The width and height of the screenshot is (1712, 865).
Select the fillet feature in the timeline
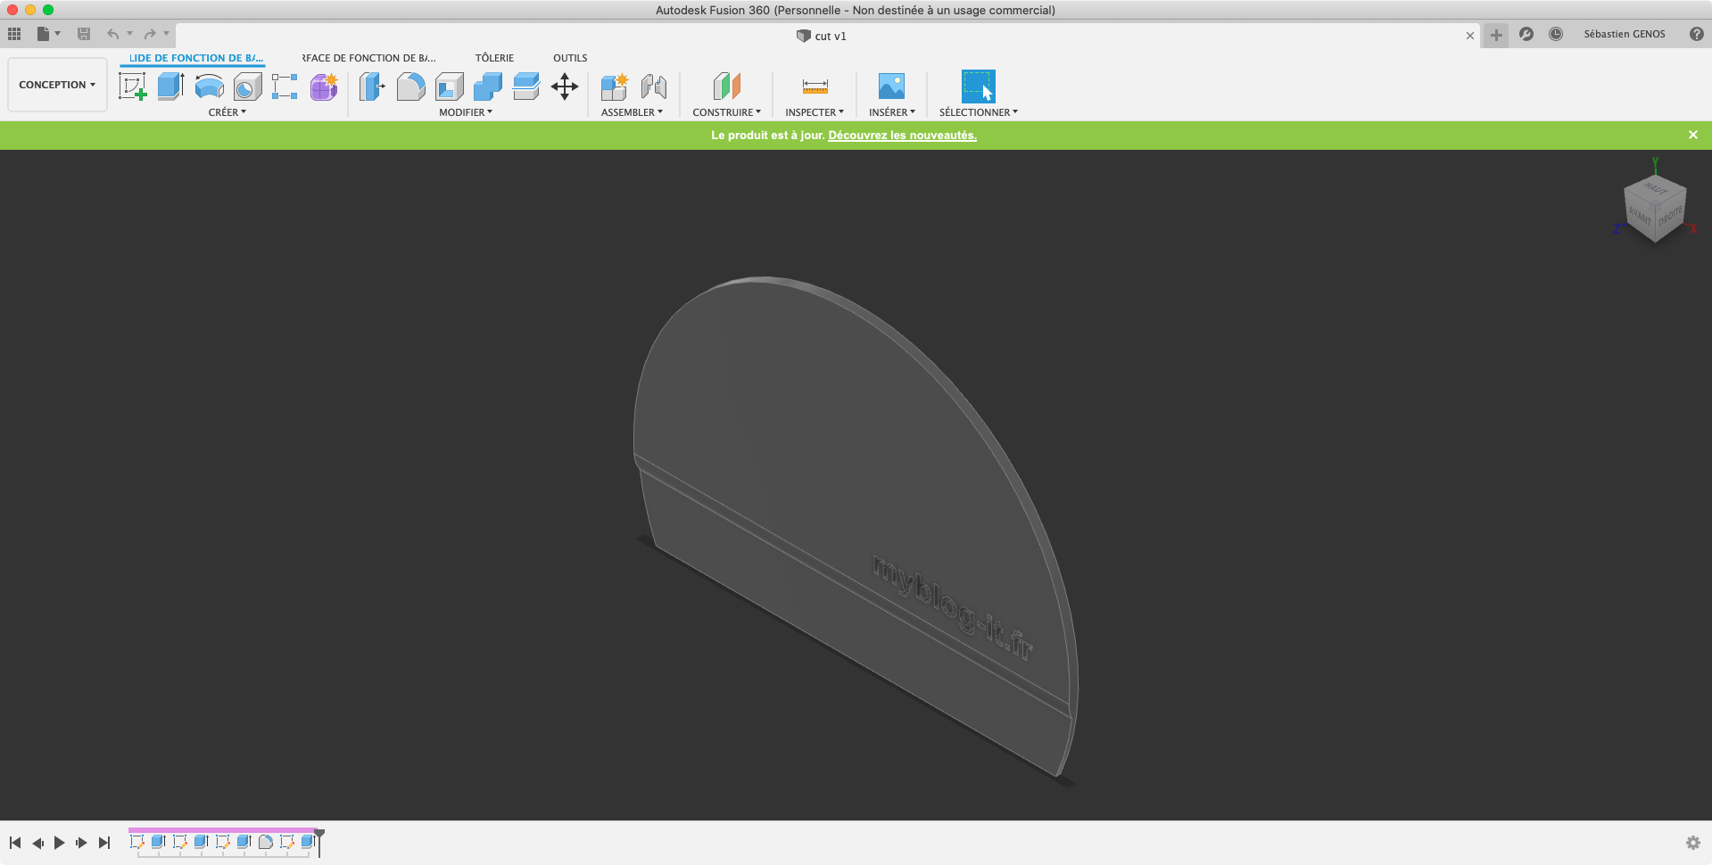point(265,842)
